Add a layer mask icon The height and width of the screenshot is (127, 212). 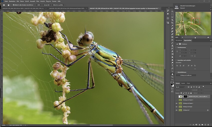(196, 125)
